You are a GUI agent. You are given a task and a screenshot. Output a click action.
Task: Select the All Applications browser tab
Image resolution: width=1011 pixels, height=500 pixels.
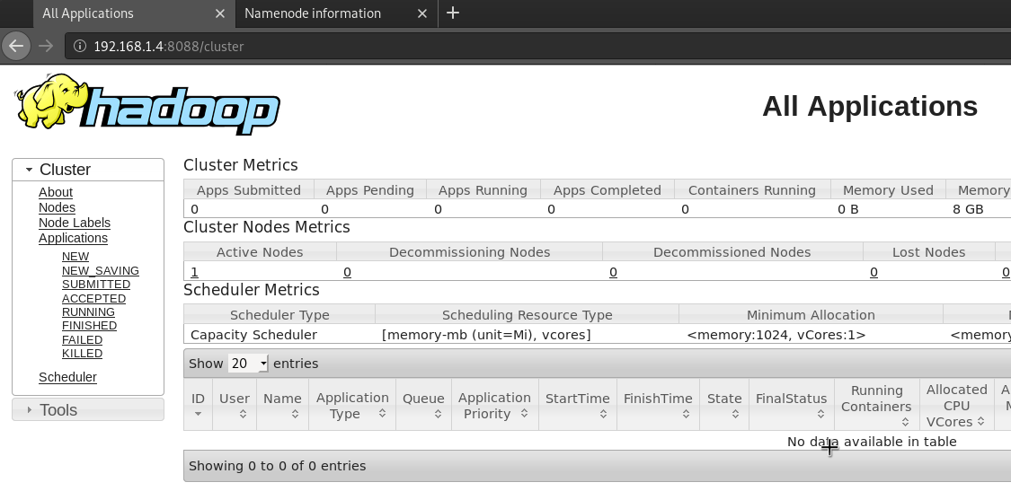pyautogui.click(x=88, y=13)
